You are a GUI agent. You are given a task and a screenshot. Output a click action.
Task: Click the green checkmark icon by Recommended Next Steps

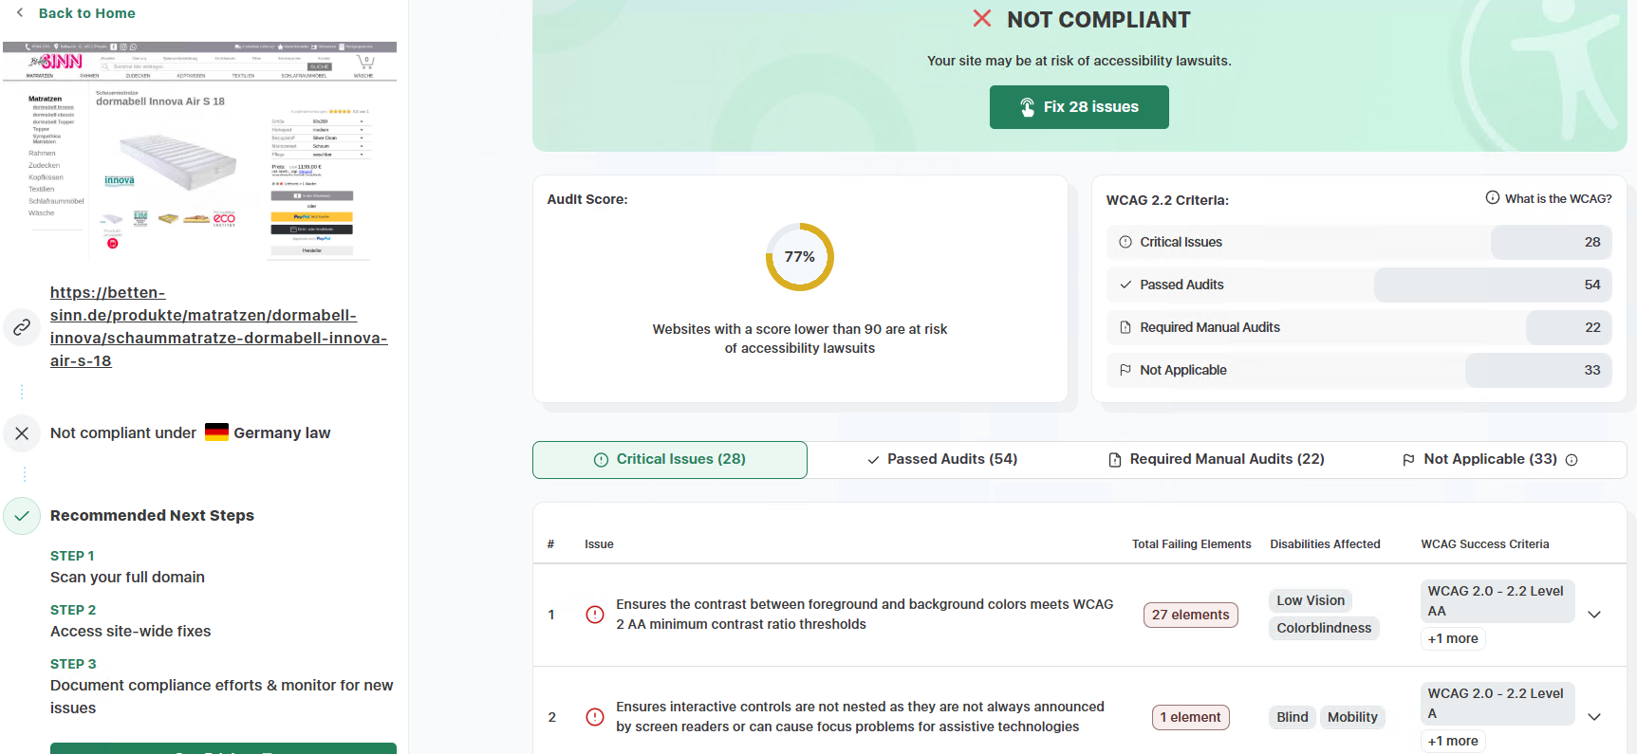tap(22, 516)
